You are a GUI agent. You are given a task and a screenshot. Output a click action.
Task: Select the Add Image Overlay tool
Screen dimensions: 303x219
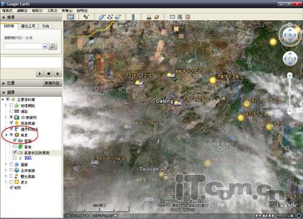click(x=118, y=17)
